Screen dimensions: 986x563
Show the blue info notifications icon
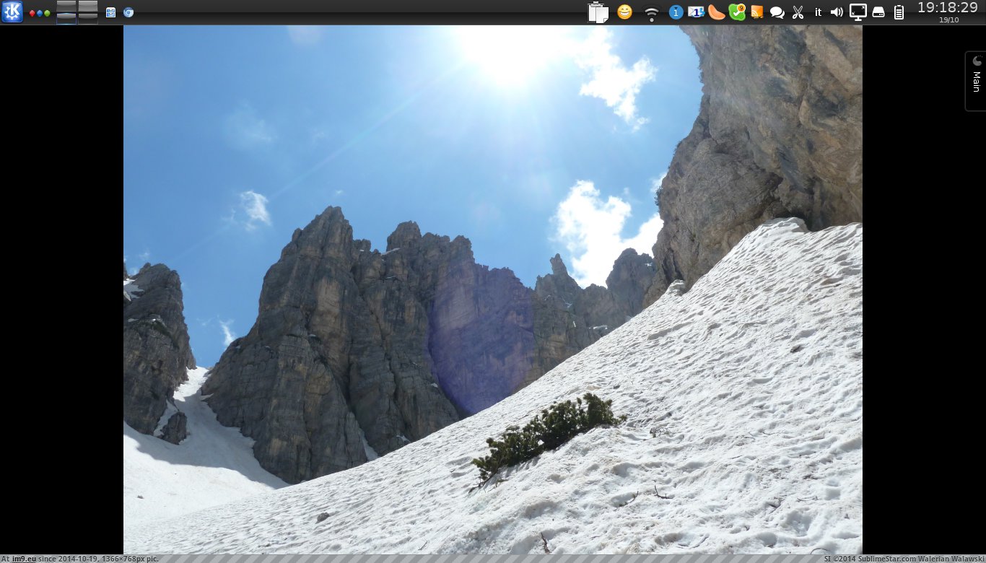click(676, 12)
